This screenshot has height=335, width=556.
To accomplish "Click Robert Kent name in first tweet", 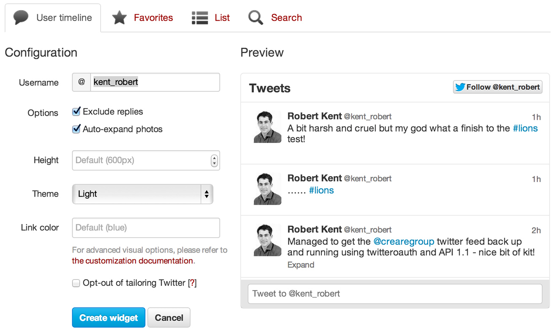I will coord(314,116).
